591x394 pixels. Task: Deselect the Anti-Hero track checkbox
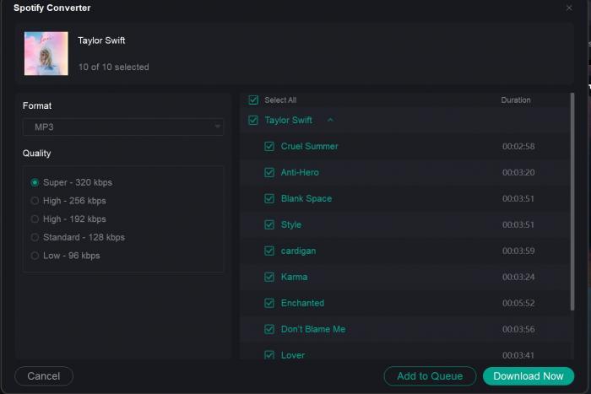(x=269, y=172)
